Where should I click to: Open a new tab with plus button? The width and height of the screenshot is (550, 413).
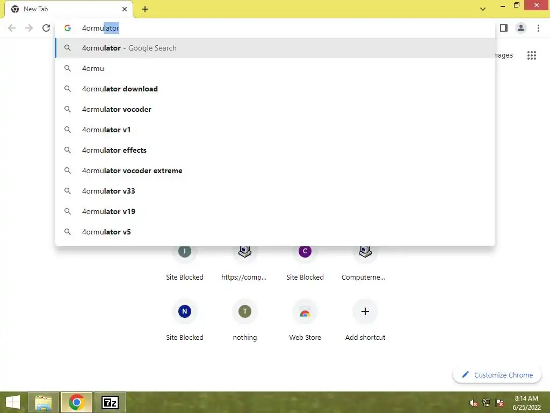(145, 9)
